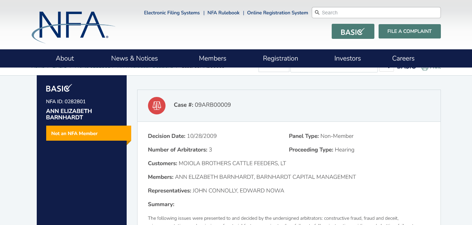Open the Electronic Filing Systems link
The width and height of the screenshot is (472, 225).
172,13
